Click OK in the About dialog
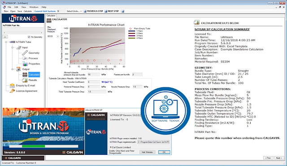Screen dimensions: 287x166 coord(164,152)
